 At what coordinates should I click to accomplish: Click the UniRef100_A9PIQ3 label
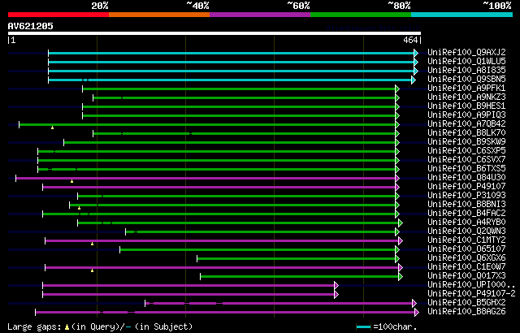click(466, 115)
